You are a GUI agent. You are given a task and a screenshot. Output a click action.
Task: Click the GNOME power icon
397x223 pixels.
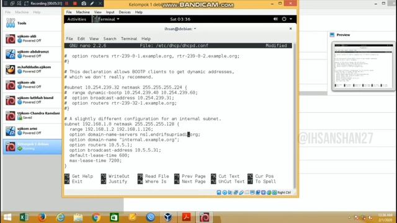click(x=284, y=19)
